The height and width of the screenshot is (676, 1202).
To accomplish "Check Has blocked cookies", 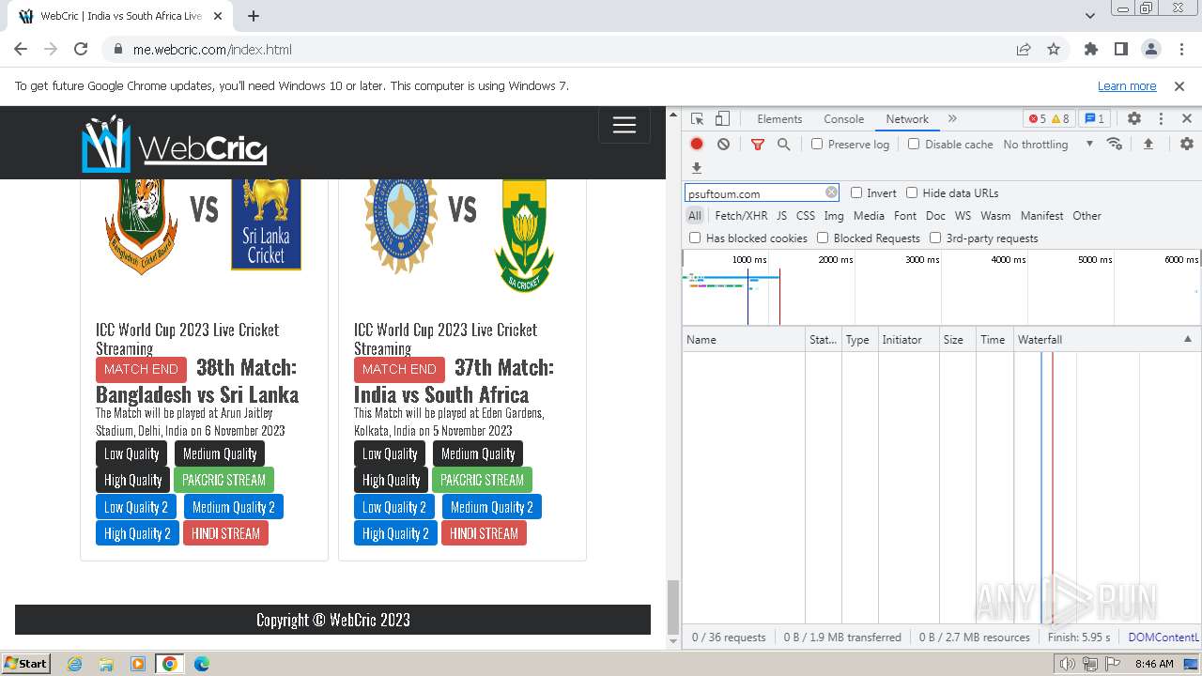I will click(695, 238).
